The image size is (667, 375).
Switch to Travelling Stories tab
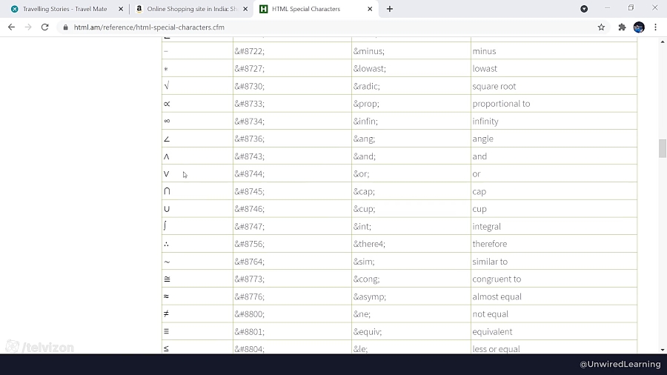(64, 9)
